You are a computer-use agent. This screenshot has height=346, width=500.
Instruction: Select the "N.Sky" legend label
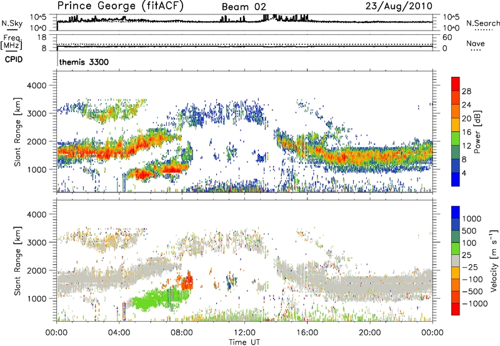point(12,23)
